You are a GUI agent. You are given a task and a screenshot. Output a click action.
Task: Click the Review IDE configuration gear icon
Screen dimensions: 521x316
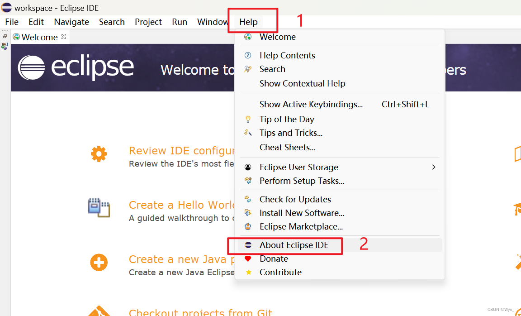99,154
